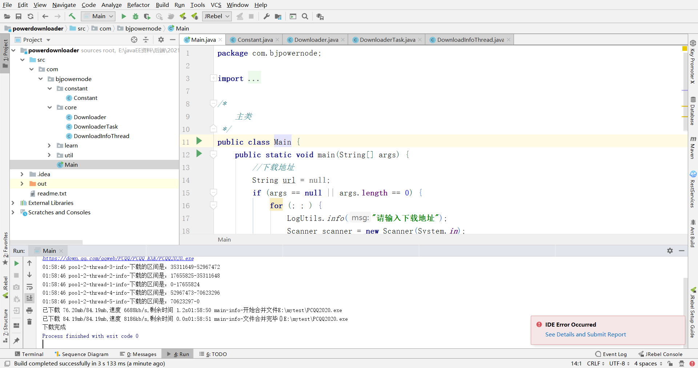The image size is (698, 368).
Task: Open the Sequence Diagram tool button
Action: [81, 354]
